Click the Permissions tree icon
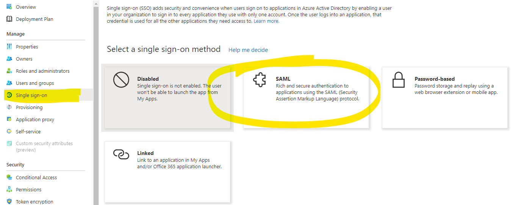 tap(9, 189)
